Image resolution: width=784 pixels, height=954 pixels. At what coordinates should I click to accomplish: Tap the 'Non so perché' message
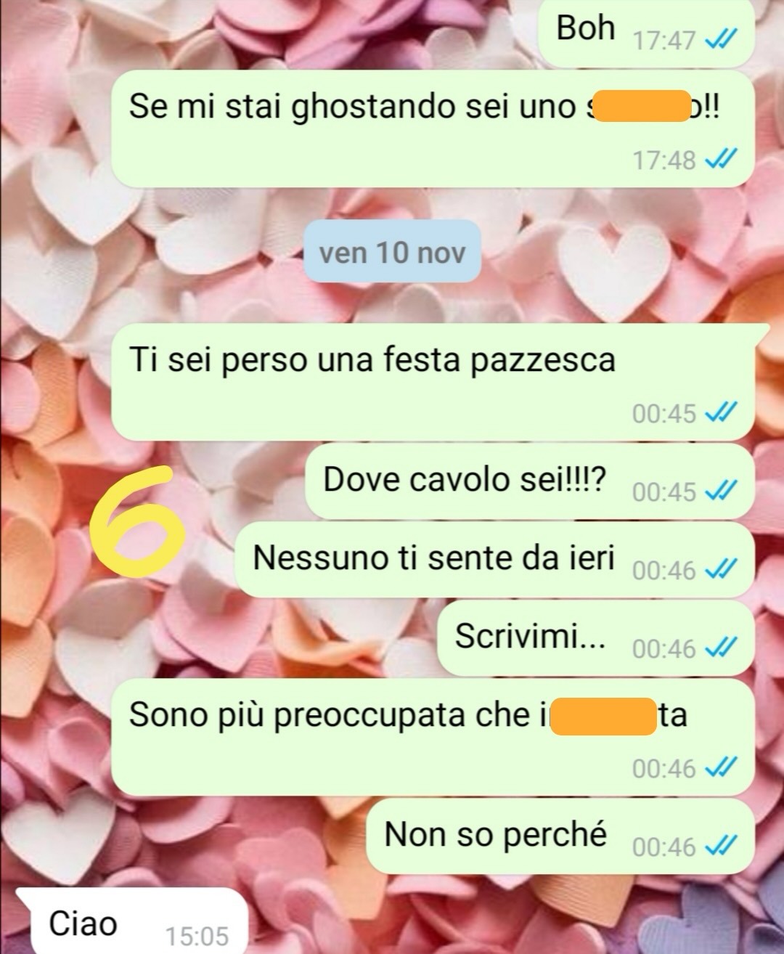pyautogui.click(x=560, y=836)
